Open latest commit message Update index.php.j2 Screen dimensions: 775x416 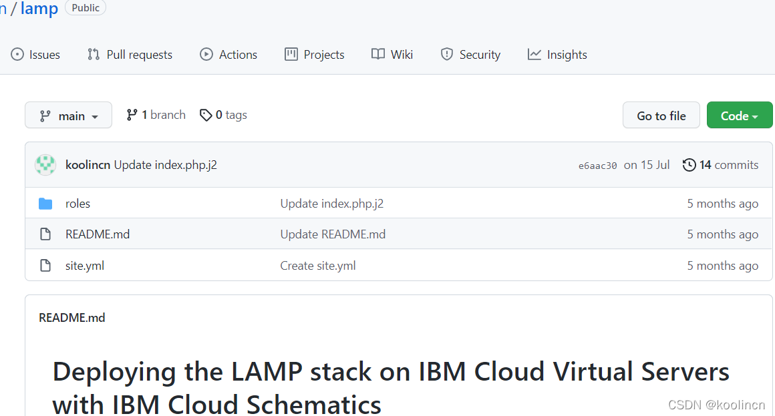coord(166,165)
